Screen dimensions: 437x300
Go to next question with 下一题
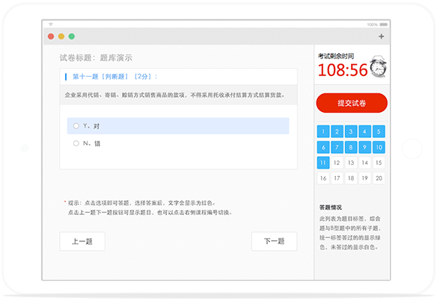coord(274,241)
